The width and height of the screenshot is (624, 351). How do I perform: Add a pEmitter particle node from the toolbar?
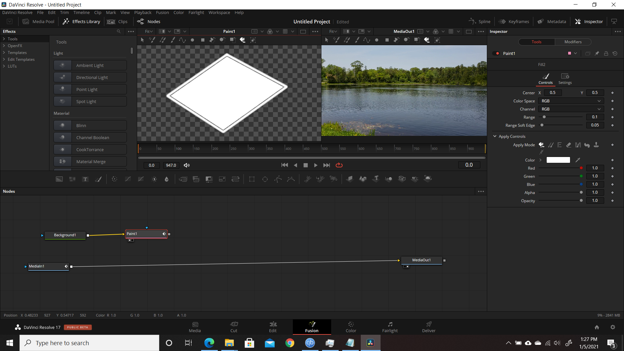pyautogui.click(x=307, y=179)
